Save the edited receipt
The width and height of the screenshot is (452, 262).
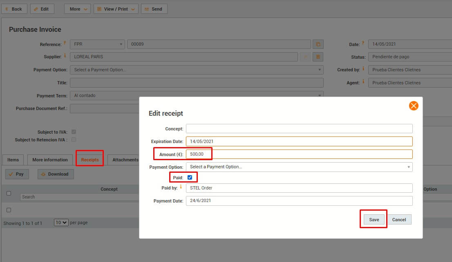pyautogui.click(x=374, y=220)
